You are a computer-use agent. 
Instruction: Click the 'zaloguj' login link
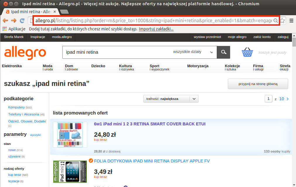click(283, 37)
